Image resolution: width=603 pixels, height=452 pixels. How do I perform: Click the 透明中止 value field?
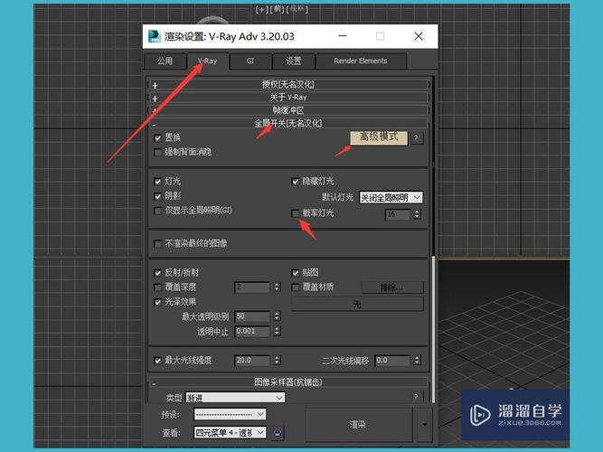pyautogui.click(x=252, y=331)
